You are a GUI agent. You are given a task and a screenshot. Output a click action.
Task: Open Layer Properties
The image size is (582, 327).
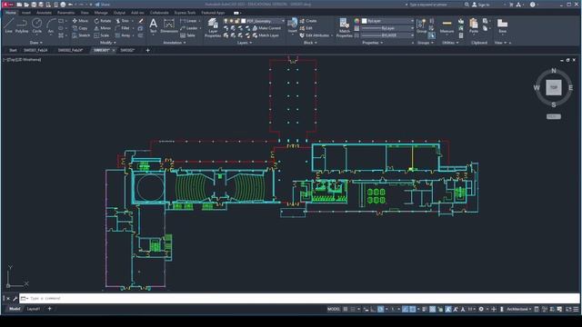tap(213, 28)
